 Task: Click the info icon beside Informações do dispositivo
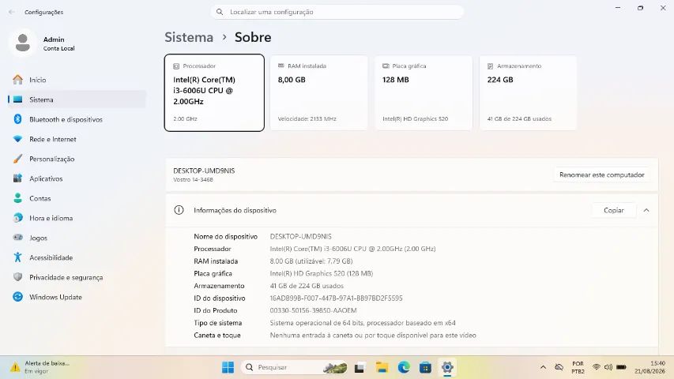[179, 210]
